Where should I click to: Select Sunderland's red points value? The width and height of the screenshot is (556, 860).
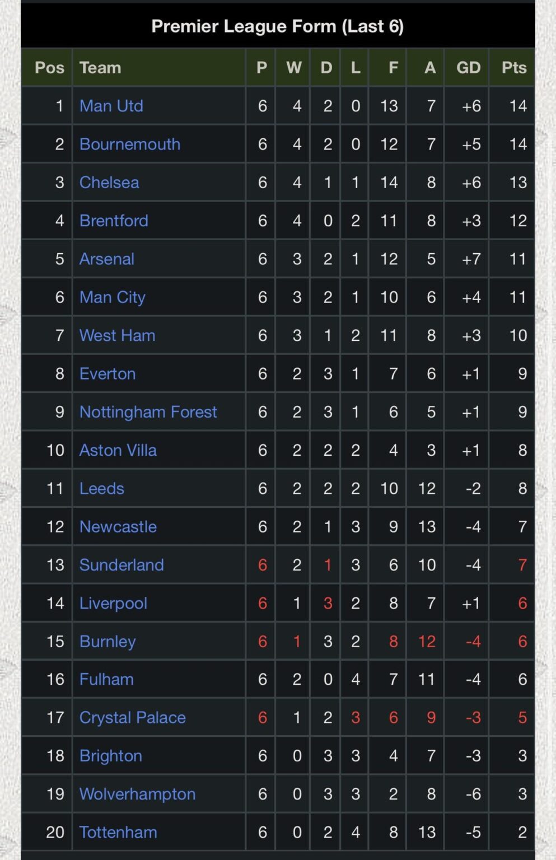(521, 565)
